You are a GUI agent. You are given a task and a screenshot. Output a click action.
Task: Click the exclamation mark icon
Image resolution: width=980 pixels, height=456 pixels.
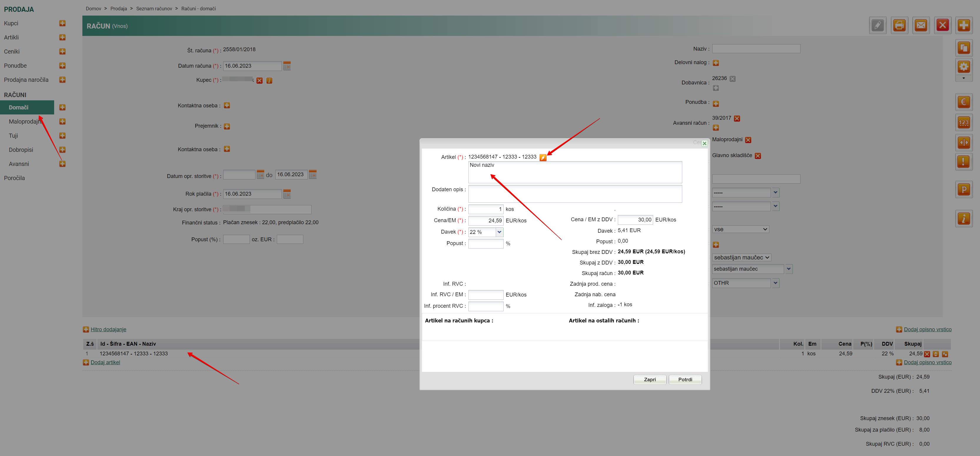coord(963,162)
